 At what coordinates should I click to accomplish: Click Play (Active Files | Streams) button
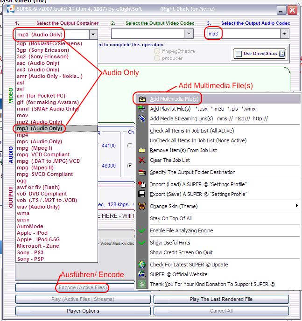83,299
